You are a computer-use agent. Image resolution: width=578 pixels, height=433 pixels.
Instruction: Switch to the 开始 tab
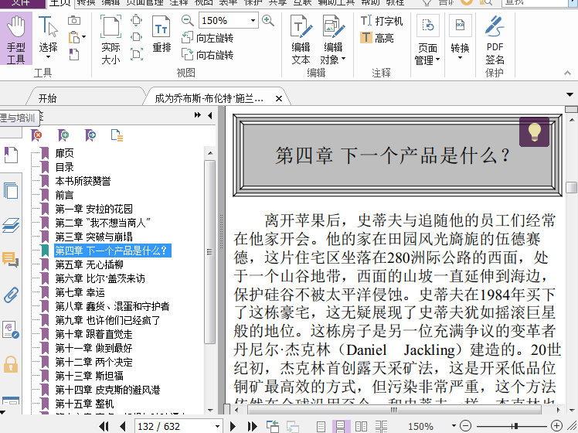[48, 98]
